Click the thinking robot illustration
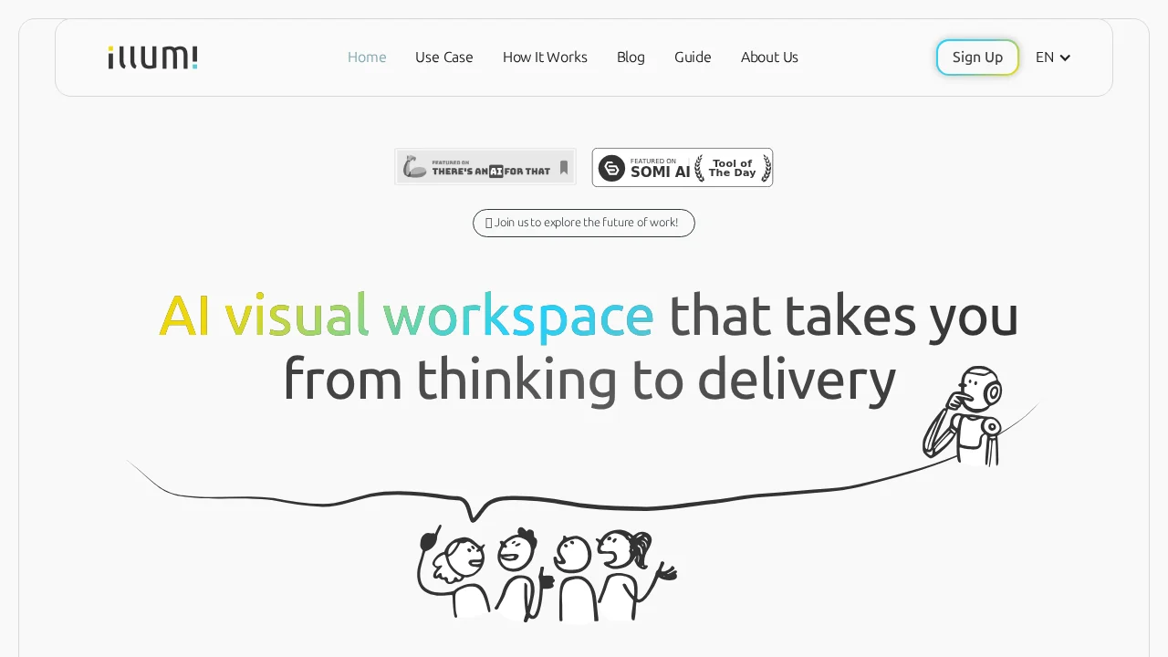This screenshot has height=657, width=1168. point(965,415)
